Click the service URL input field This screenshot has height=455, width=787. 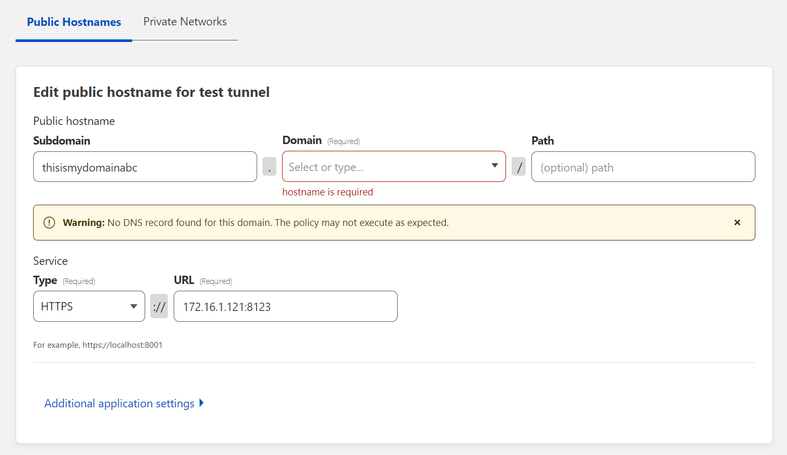[285, 306]
